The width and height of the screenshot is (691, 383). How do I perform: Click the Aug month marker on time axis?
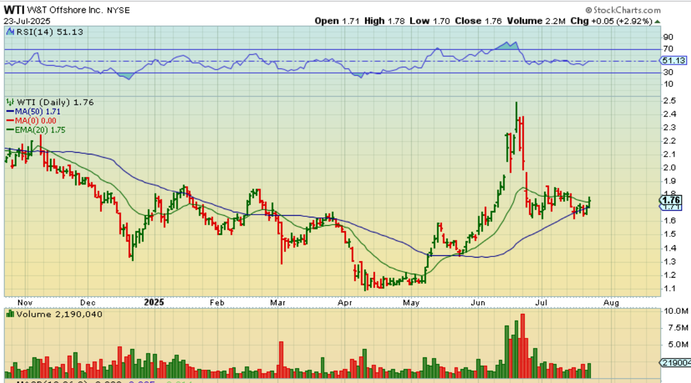tap(611, 302)
